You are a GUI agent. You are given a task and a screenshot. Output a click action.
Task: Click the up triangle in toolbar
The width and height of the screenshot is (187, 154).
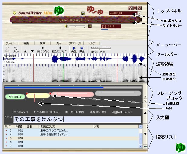[x=25, y=52]
